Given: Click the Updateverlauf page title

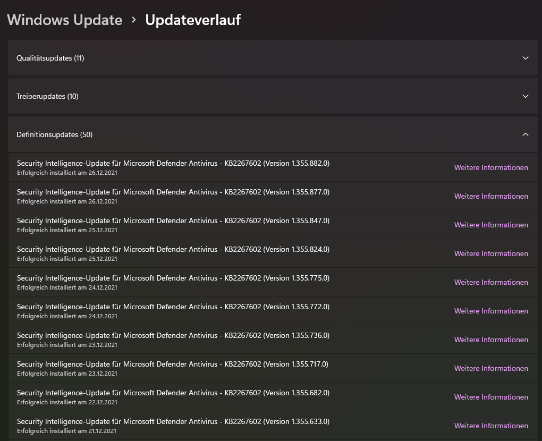Looking at the screenshot, I should click(193, 20).
